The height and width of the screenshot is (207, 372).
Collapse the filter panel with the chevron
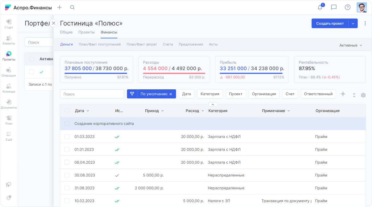click(x=213, y=104)
